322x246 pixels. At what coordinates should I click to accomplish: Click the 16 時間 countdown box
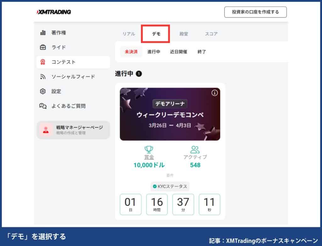point(157,204)
